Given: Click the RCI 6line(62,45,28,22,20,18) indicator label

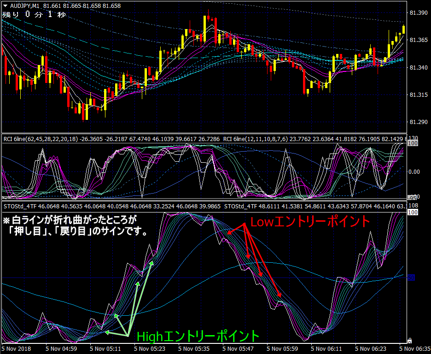Looking at the screenshot, I should [x=41, y=139].
